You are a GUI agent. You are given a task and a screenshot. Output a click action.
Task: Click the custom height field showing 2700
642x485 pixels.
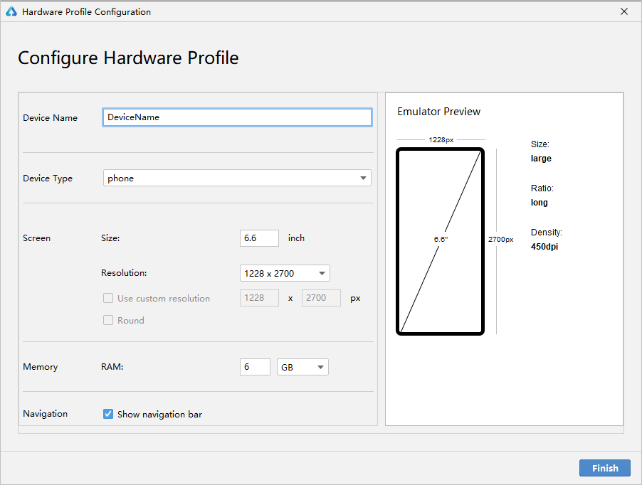click(x=321, y=298)
